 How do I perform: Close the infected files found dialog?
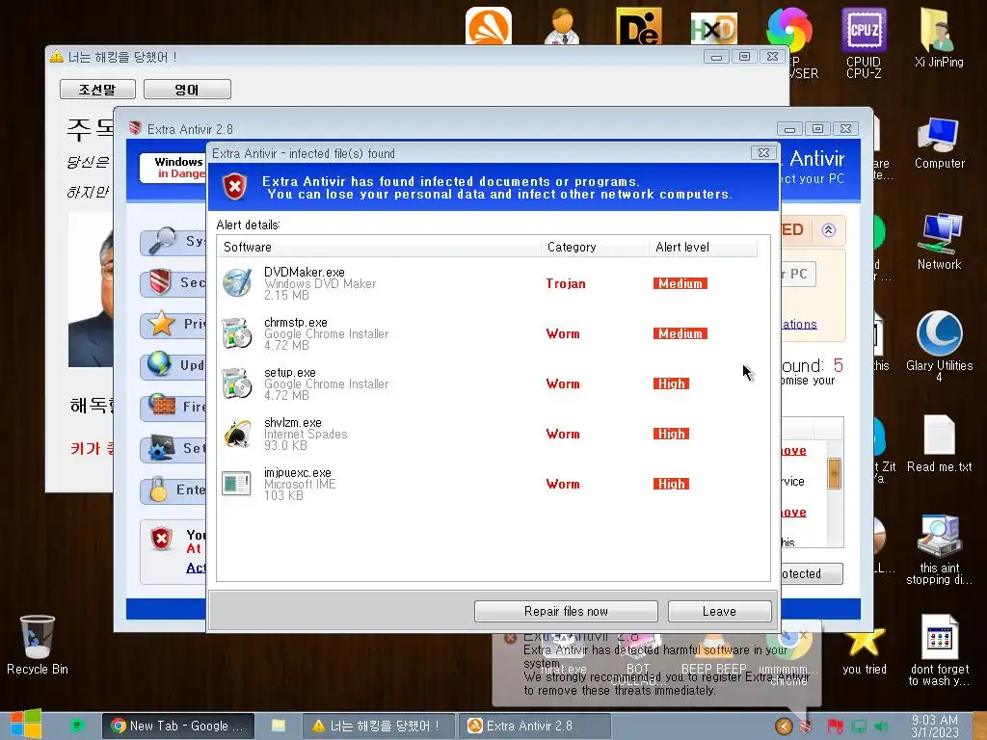(763, 153)
